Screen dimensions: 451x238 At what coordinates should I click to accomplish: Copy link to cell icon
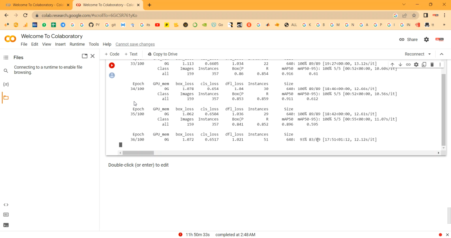click(408, 64)
